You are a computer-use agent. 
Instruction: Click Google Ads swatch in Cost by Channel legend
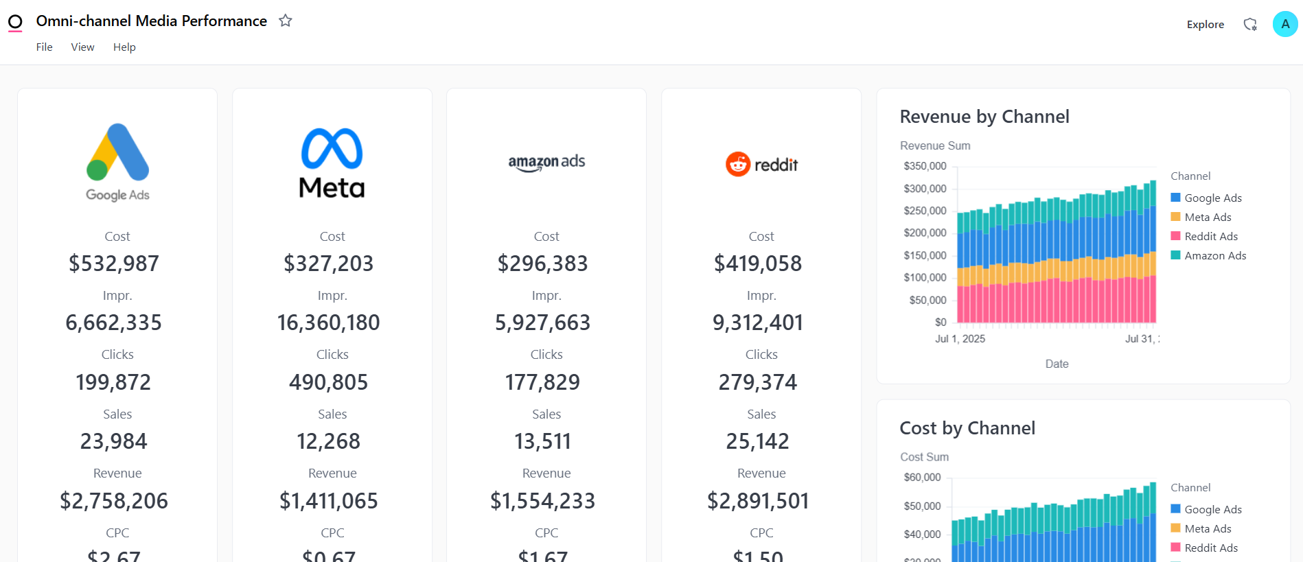pyautogui.click(x=1175, y=509)
